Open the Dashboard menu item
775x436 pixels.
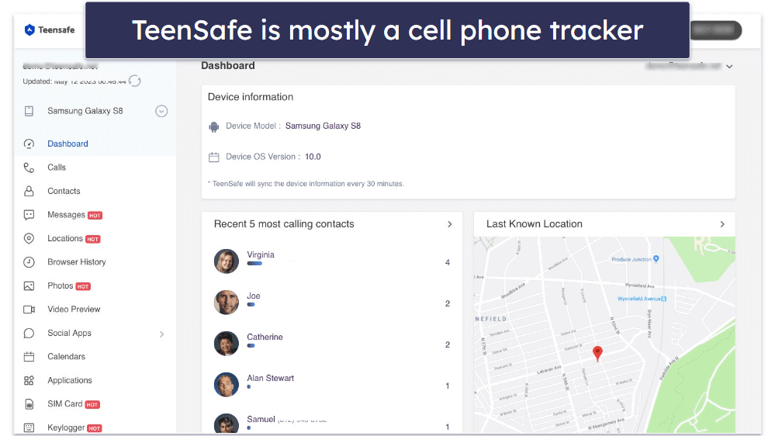tap(67, 144)
